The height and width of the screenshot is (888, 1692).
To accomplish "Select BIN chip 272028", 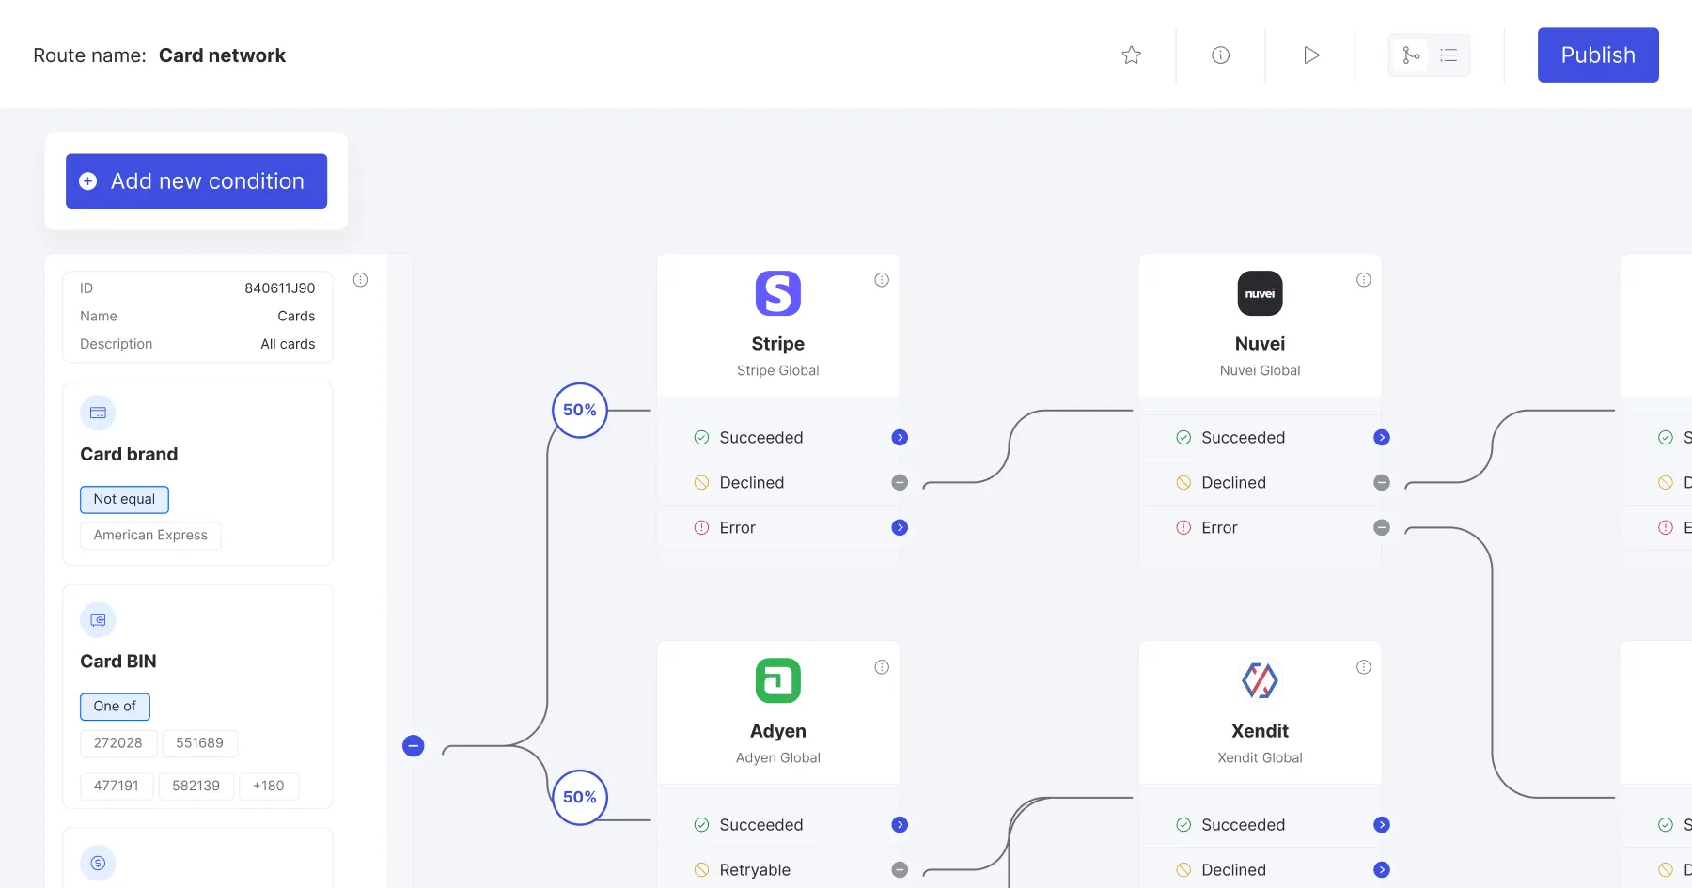I will [117, 743].
